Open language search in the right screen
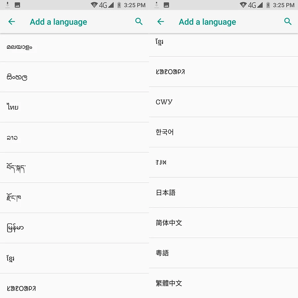Screen dimensions: 298x298 [x=288, y=22]
